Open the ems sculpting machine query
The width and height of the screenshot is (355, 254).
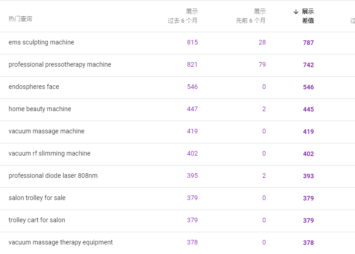click(x=41, y=42)
